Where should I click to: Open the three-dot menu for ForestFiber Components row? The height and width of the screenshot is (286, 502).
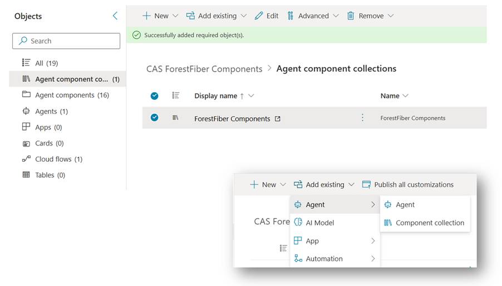coord(362,118)
